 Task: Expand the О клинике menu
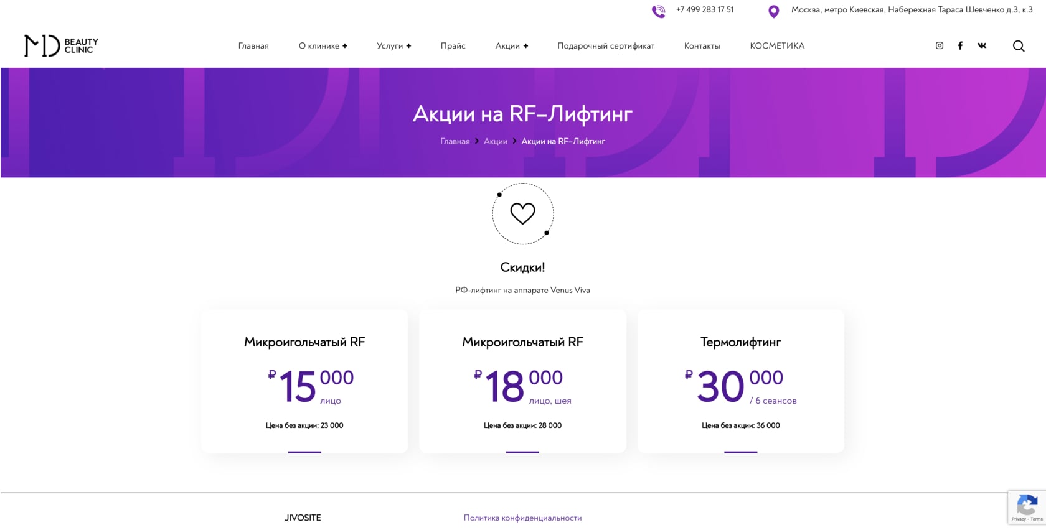[x=323, y=46]
